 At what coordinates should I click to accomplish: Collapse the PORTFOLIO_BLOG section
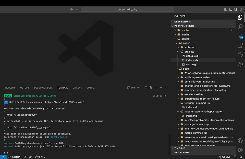click(203, 26)
